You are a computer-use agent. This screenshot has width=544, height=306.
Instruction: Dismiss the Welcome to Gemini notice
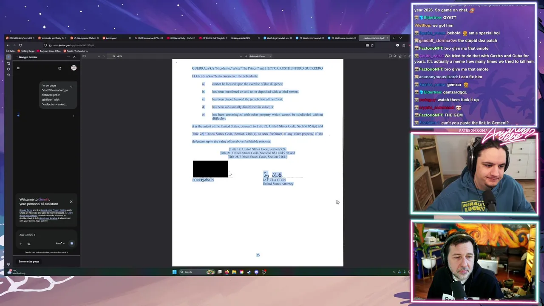pyautogui.click(x=71, y=201)
